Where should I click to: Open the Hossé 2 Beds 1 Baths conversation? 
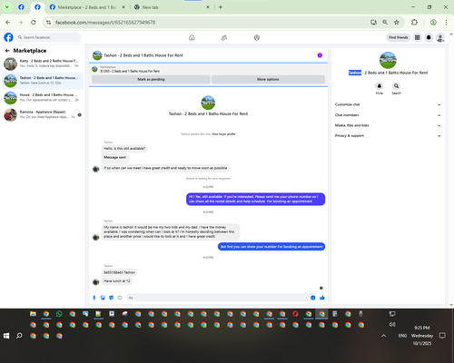tap(43, 97)
